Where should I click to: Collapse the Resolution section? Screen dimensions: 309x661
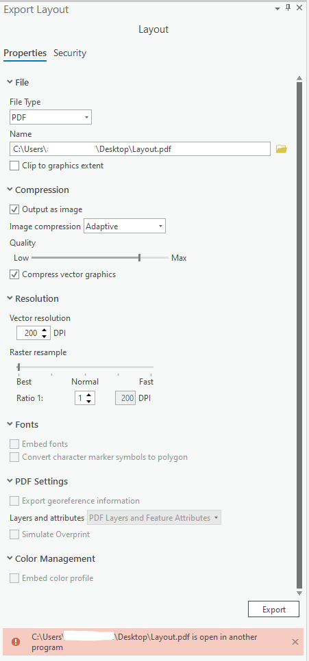(34, 299)
